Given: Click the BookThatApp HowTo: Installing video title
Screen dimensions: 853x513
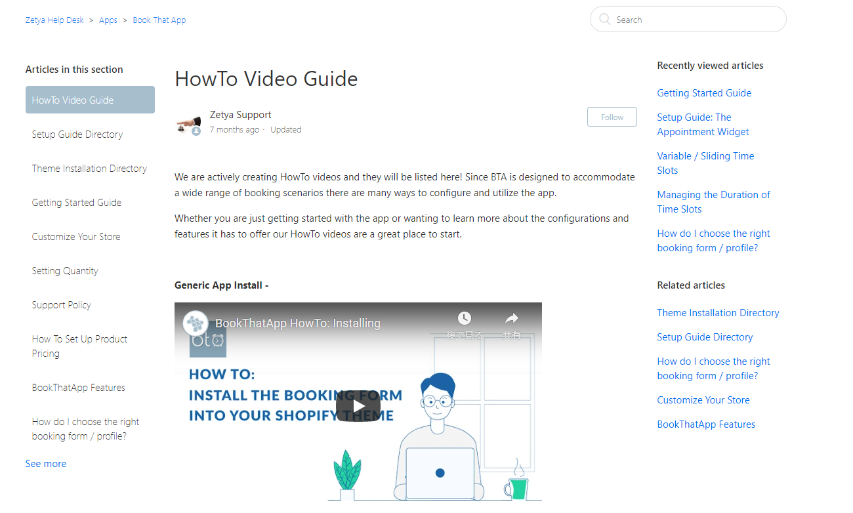Looking at the screenshot, I should pyautogui.click(x=298, y=323).
